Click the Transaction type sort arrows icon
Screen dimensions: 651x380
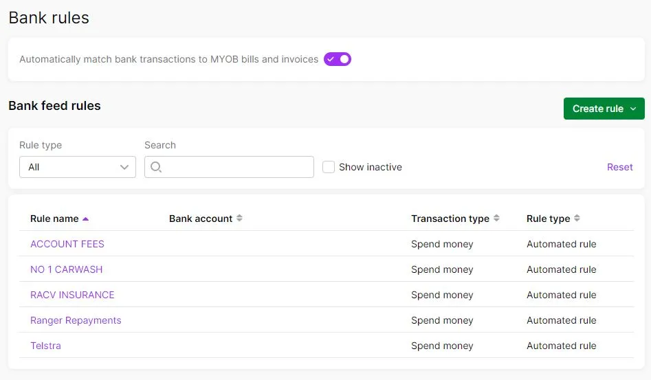pyautogui.click(x=496, y=219)
